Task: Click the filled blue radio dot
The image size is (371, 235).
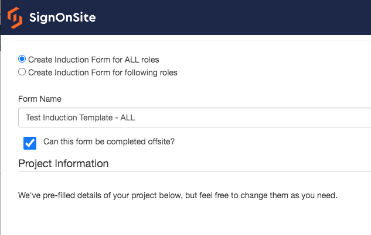Action: point(22,59)
